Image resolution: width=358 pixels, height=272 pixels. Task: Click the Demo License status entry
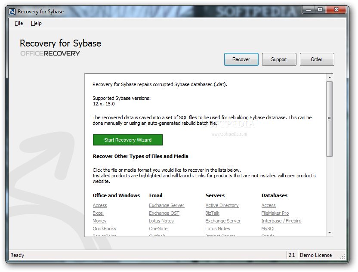316,255
